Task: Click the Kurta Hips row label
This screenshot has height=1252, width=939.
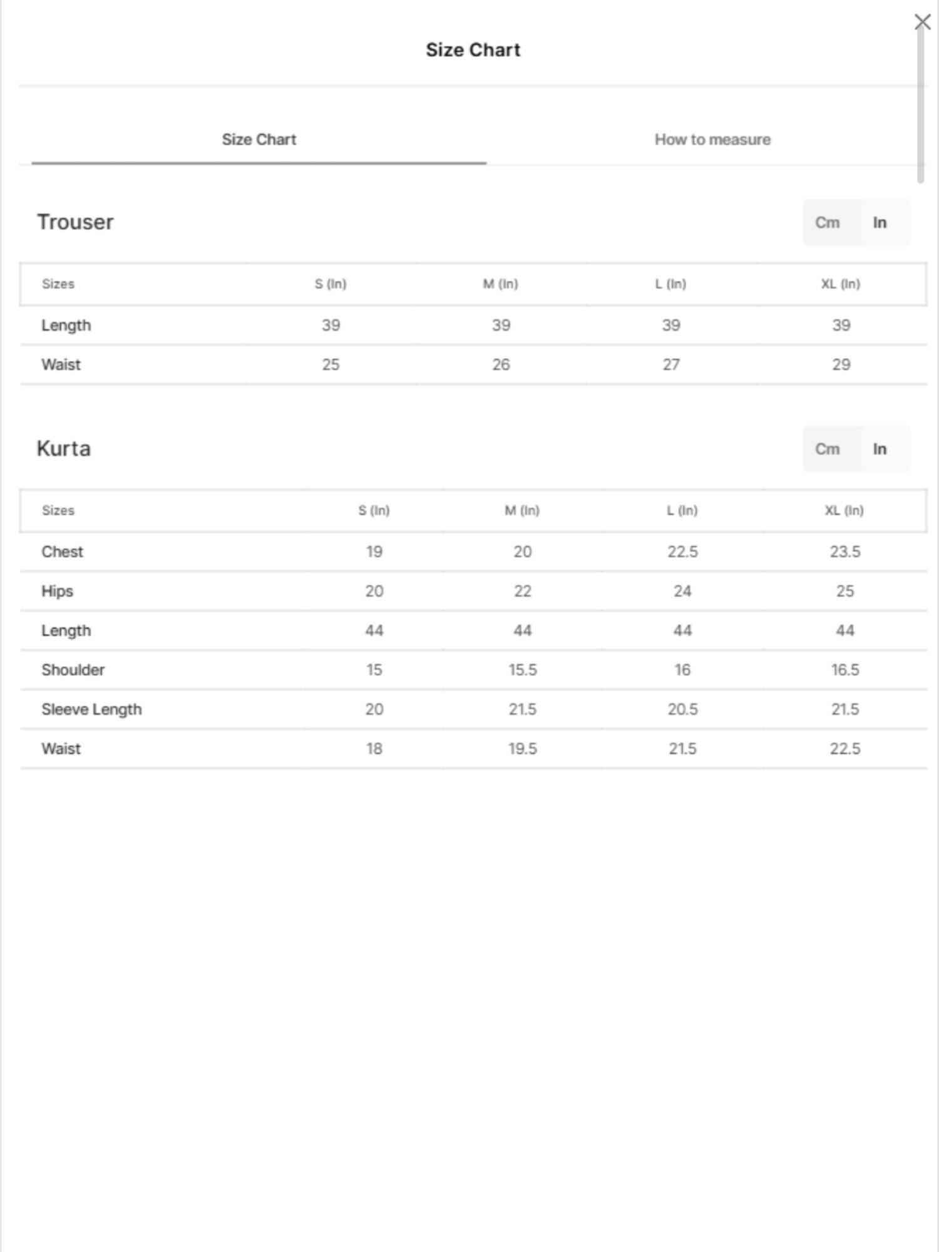Action: 57,592
